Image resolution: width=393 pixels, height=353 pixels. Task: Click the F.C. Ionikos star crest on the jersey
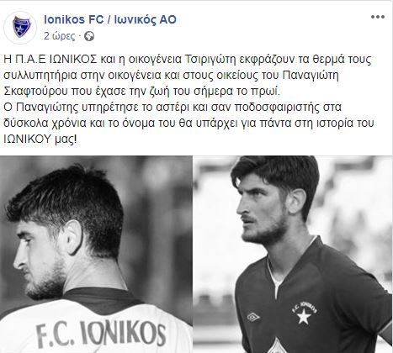tap(305, 313)
